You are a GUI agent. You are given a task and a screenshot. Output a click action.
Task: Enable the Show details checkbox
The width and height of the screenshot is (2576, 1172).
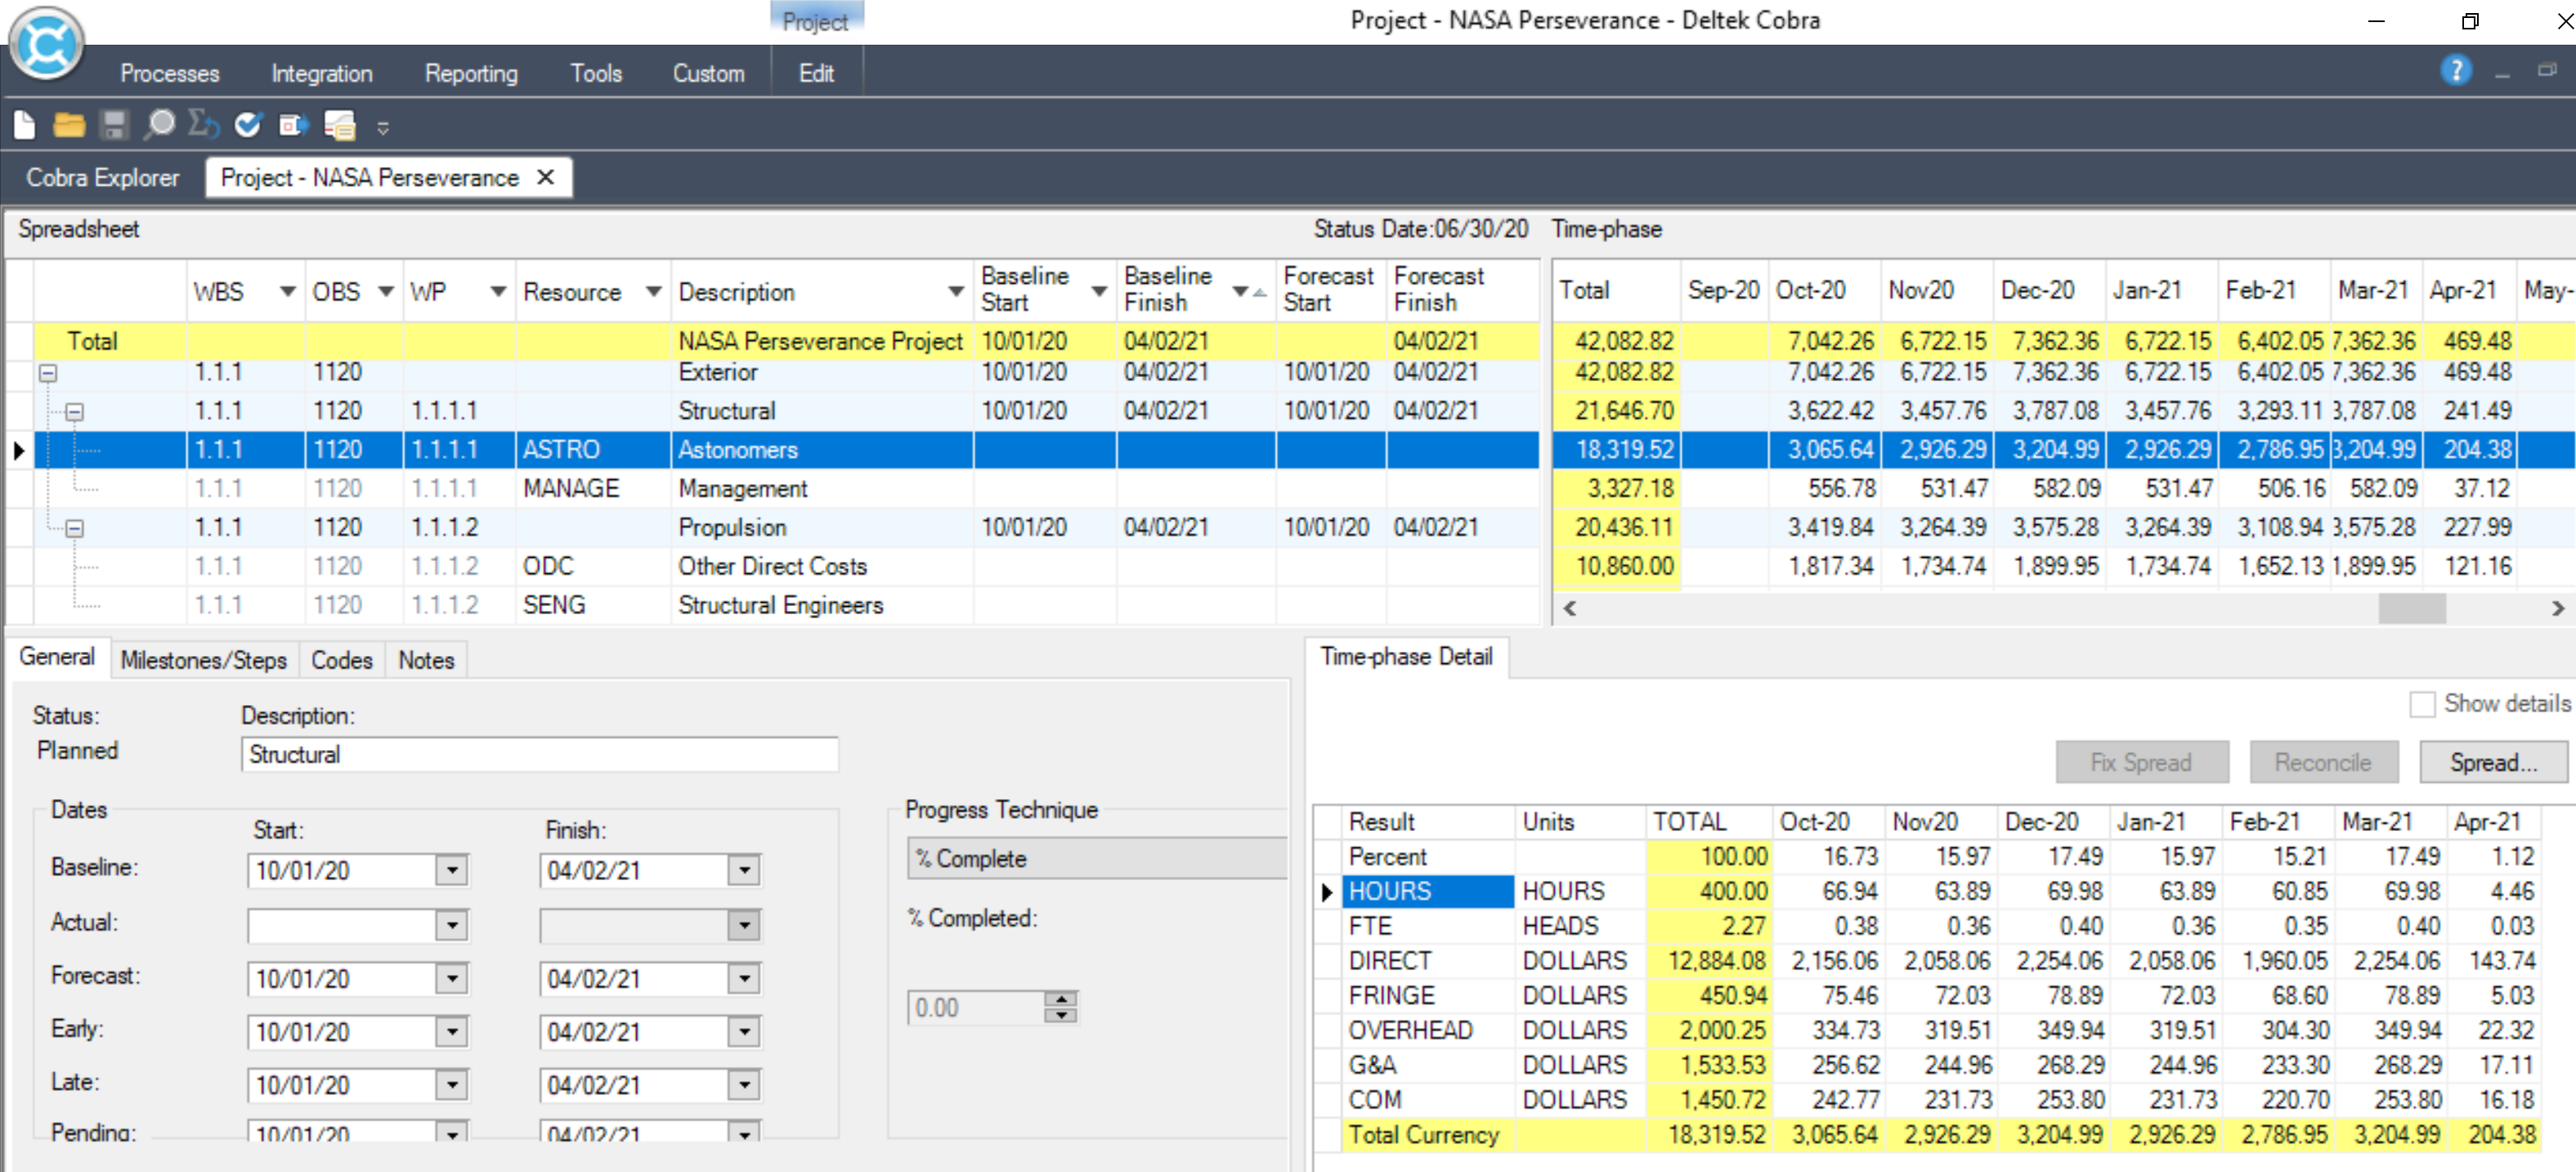click(x=2422, y=704)
